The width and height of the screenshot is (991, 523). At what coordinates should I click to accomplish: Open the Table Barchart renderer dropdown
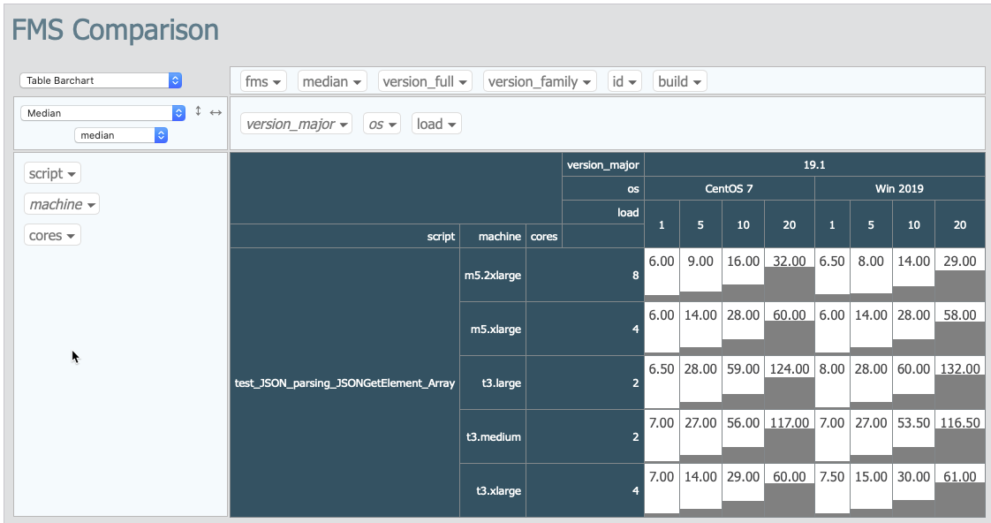(x=101, y=80)
